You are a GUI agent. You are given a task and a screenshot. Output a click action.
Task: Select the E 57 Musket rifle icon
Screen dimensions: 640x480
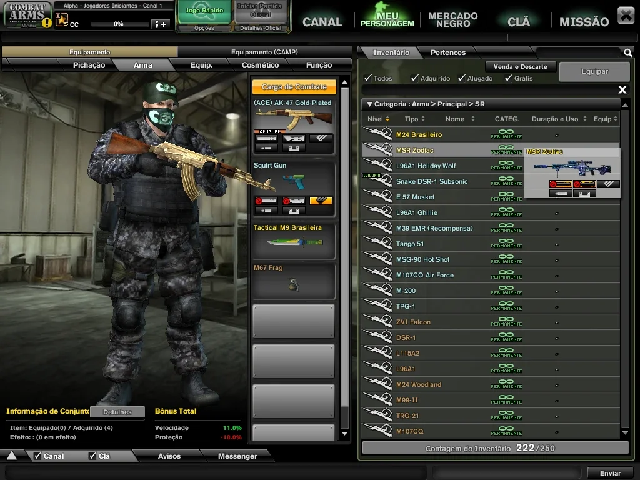pyautogui.click(x=377, y=196)
